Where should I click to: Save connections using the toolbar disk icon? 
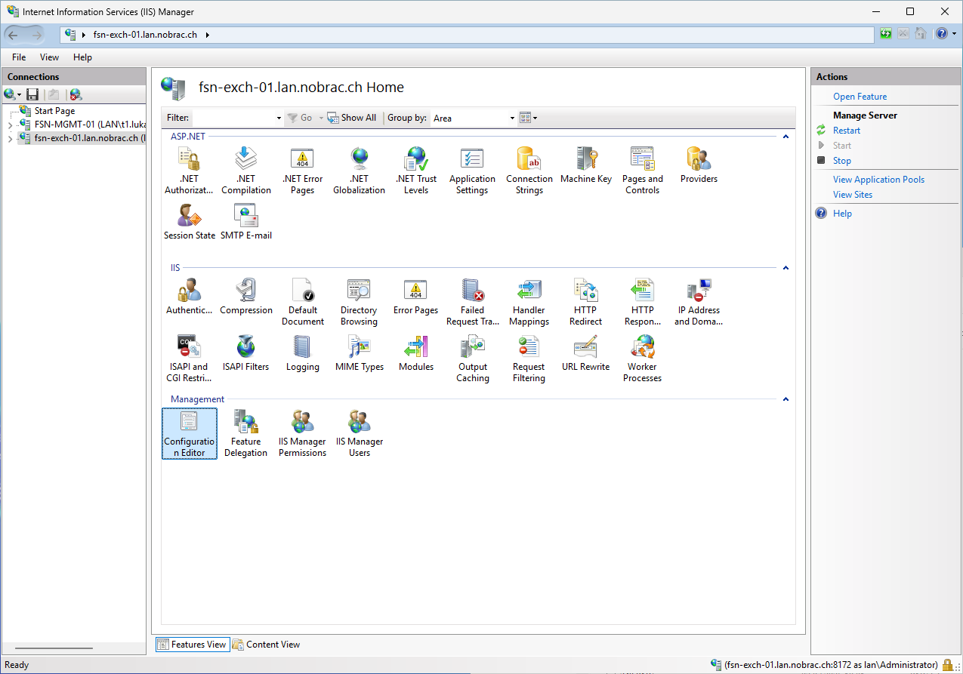click(32, 94)
